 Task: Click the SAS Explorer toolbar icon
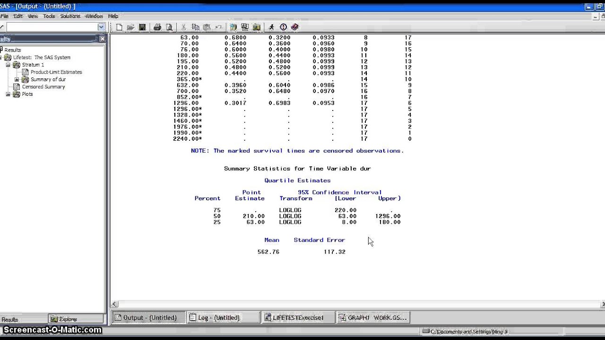point(245,27)
